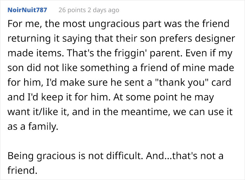The image size is (245, 180).
Task: Click the "2 days ago" timestamp
Action: coord(104,10)
